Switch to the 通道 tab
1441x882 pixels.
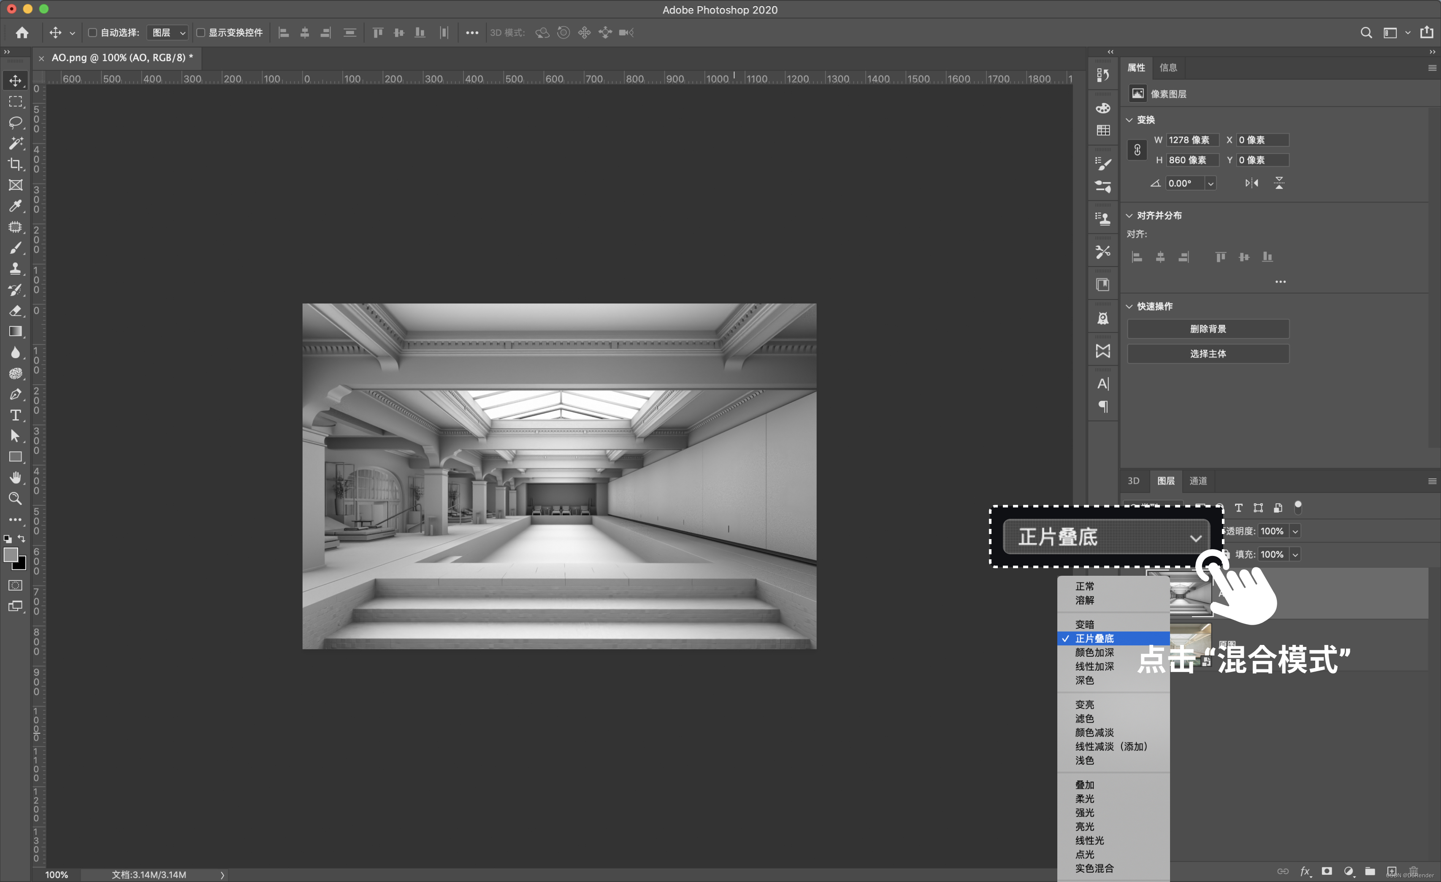pyautogui.click(x=1198, y=480)
